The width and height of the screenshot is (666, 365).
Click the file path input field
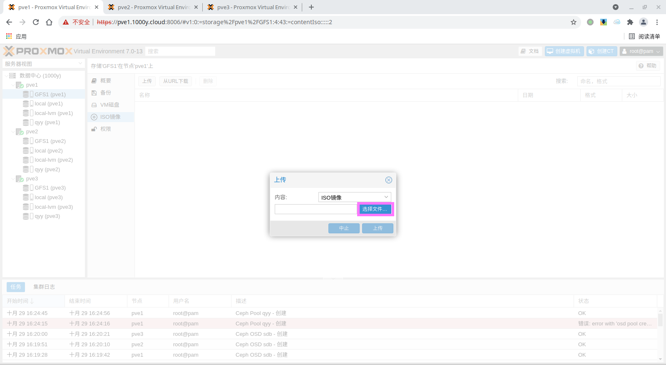(316, 209)
